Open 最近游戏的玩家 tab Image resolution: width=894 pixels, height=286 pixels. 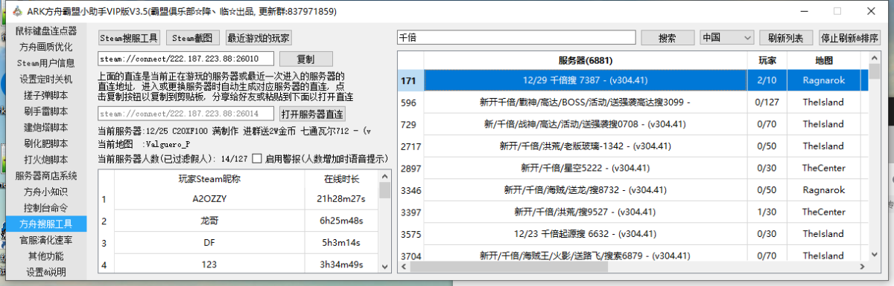(x=259, y=38)
